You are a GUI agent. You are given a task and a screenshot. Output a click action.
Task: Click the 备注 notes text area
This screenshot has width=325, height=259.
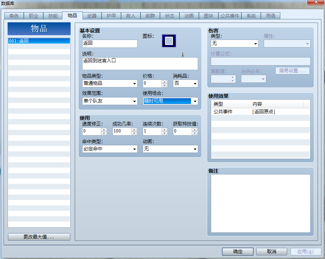pos(261,203)
